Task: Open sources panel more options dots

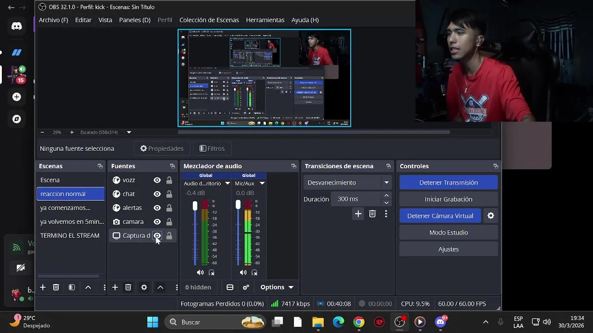Action: tap(177, 287)
